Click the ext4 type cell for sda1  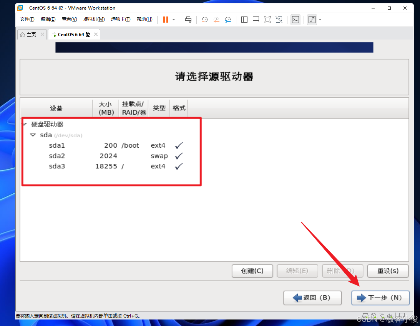coord(158,145)
